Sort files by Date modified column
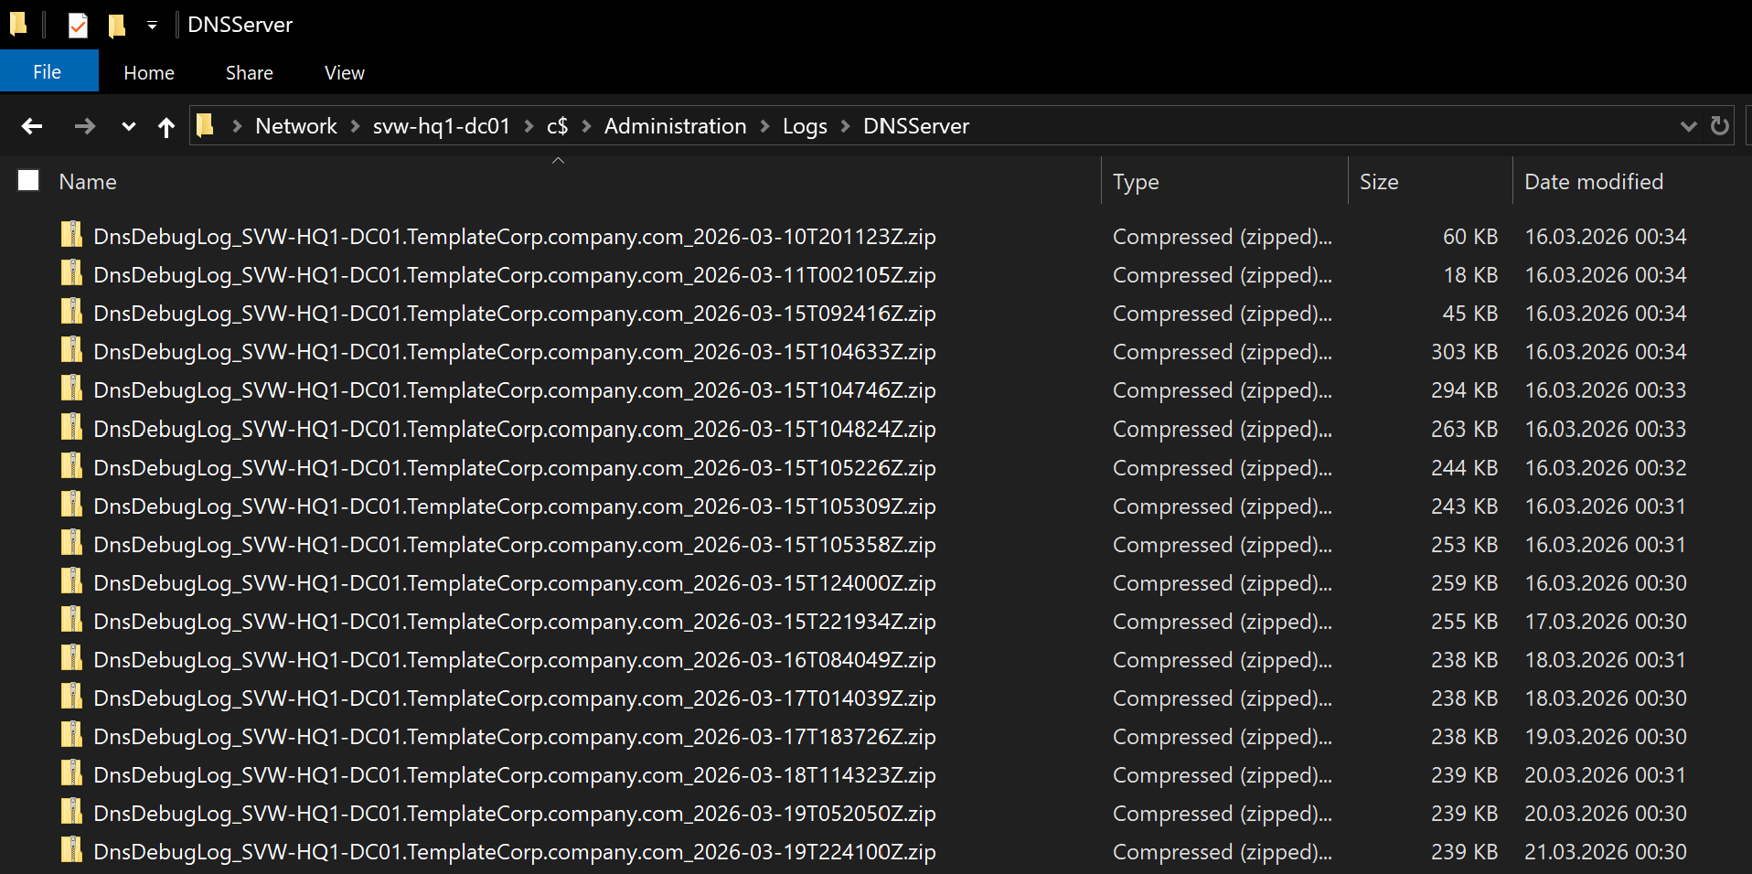Viewport: 1752px width, 874px height. [1593, 182]
